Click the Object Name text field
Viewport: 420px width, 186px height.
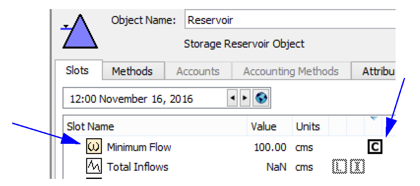click(289, 20)
